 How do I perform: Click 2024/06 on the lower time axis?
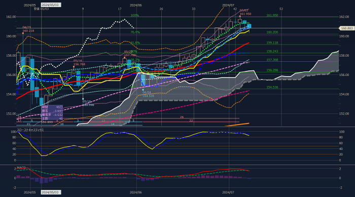coord(135,192)
